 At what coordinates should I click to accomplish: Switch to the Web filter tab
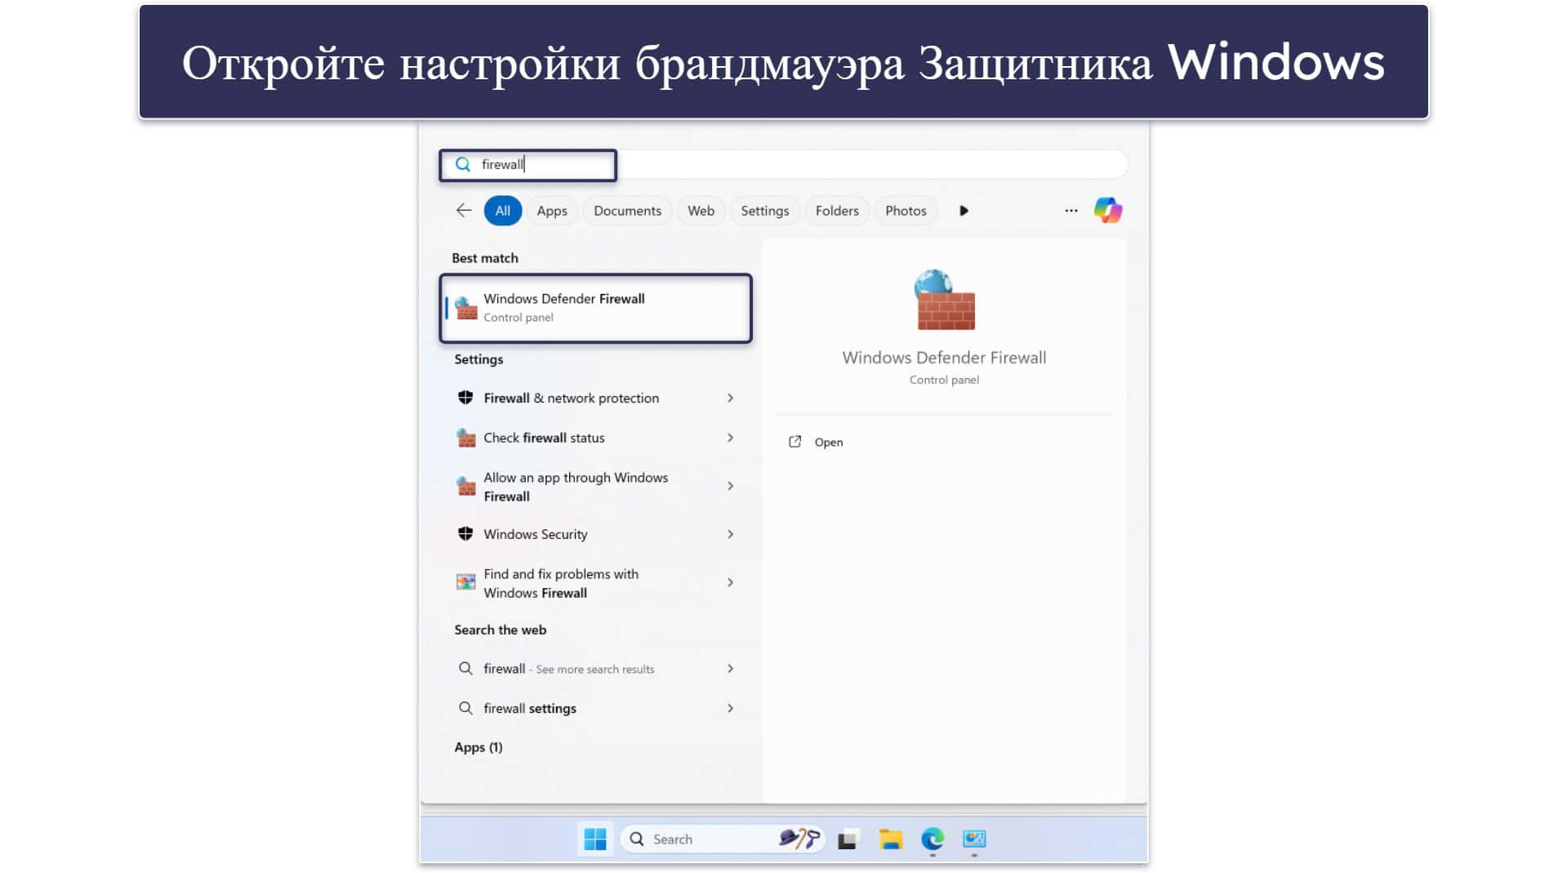point(701,211)
